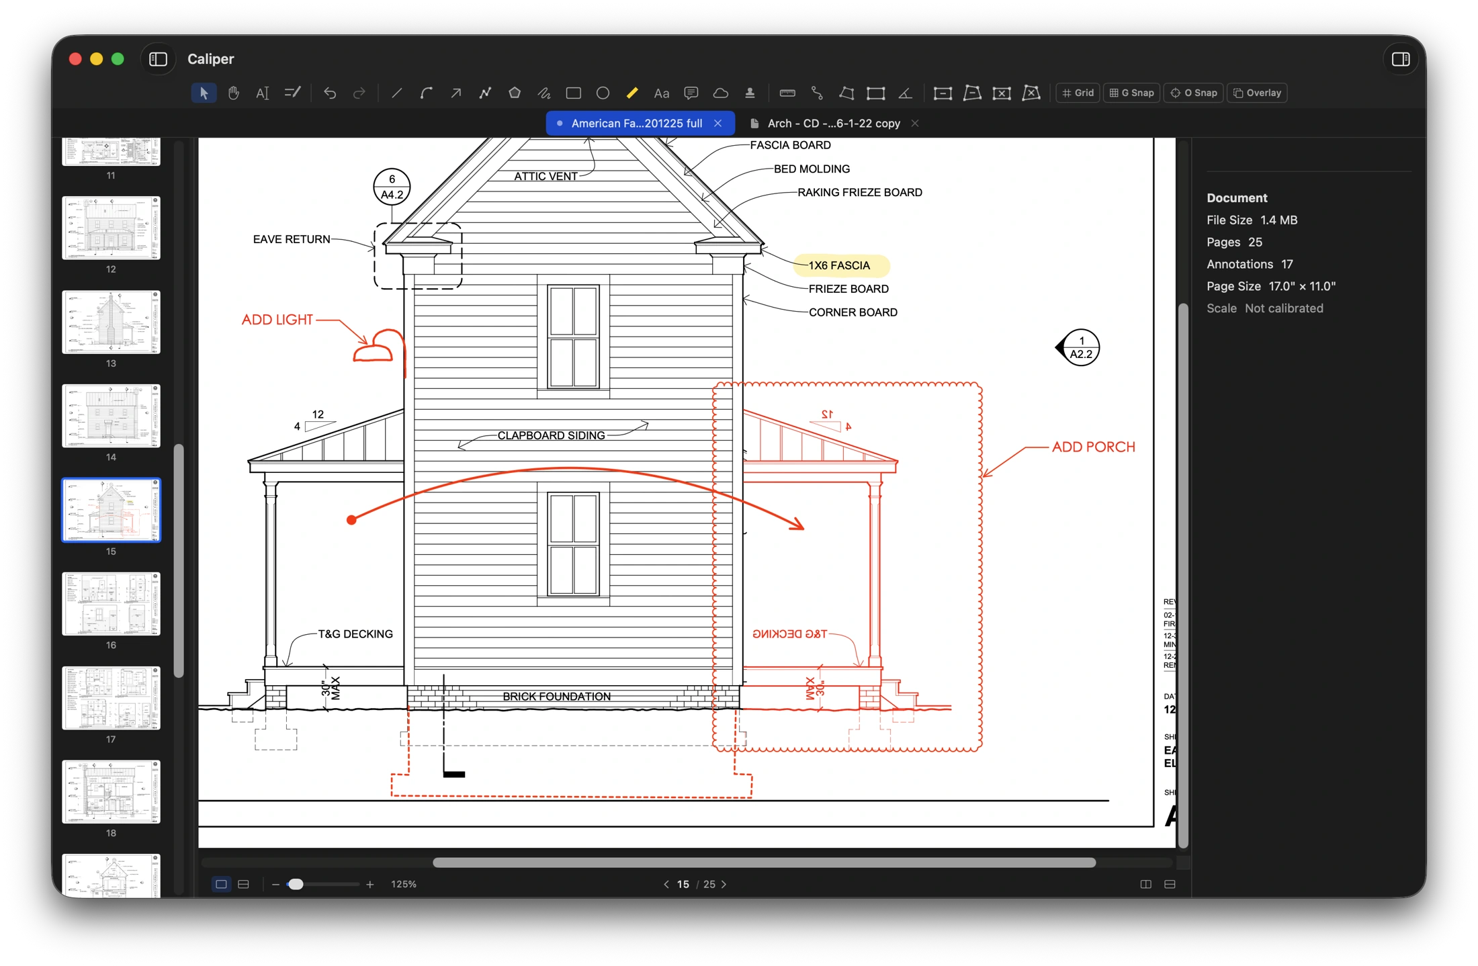Pick the arc tool
Screen dimensions: 1478x966
pos(427,93)
